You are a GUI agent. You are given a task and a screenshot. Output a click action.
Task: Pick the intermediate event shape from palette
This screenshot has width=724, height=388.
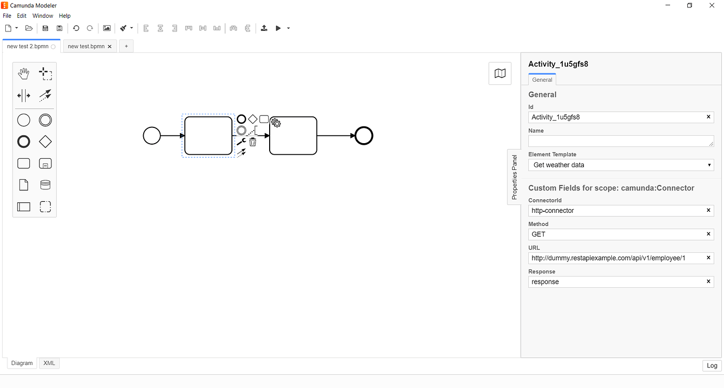[46, 120]
